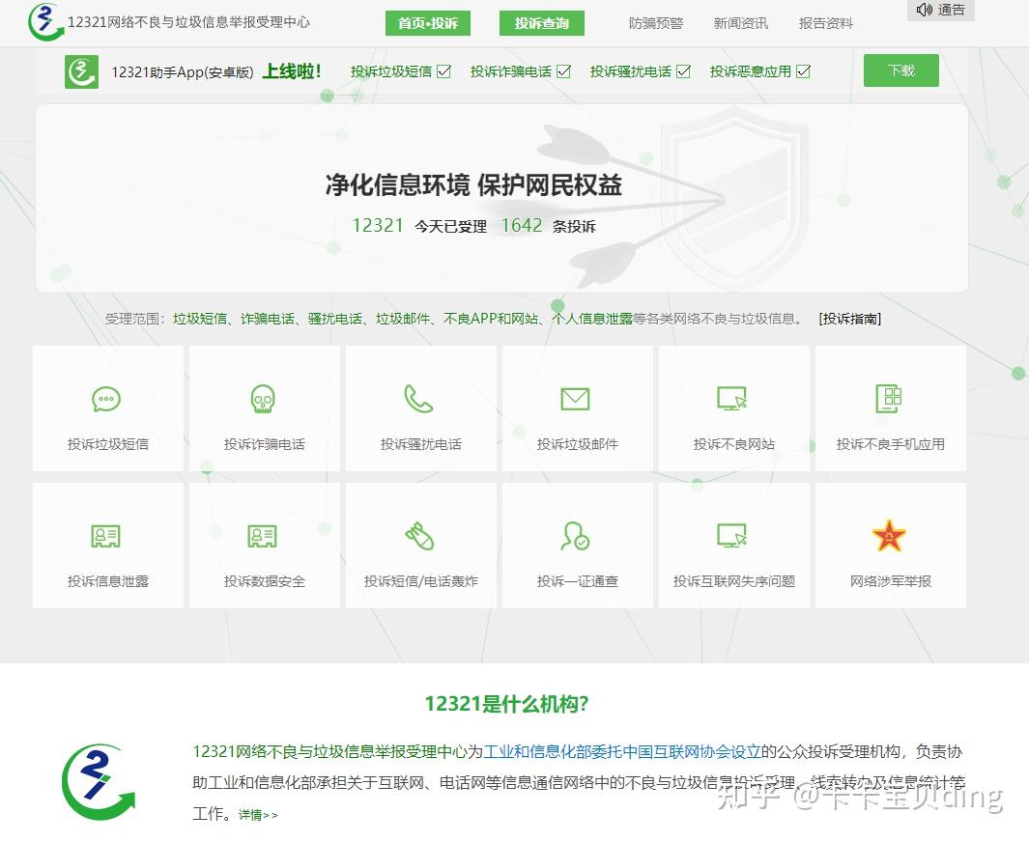Click the 详情>> link

[258, 814]
